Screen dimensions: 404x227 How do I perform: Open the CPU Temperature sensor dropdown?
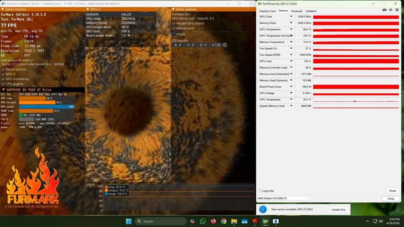(291, 100)
